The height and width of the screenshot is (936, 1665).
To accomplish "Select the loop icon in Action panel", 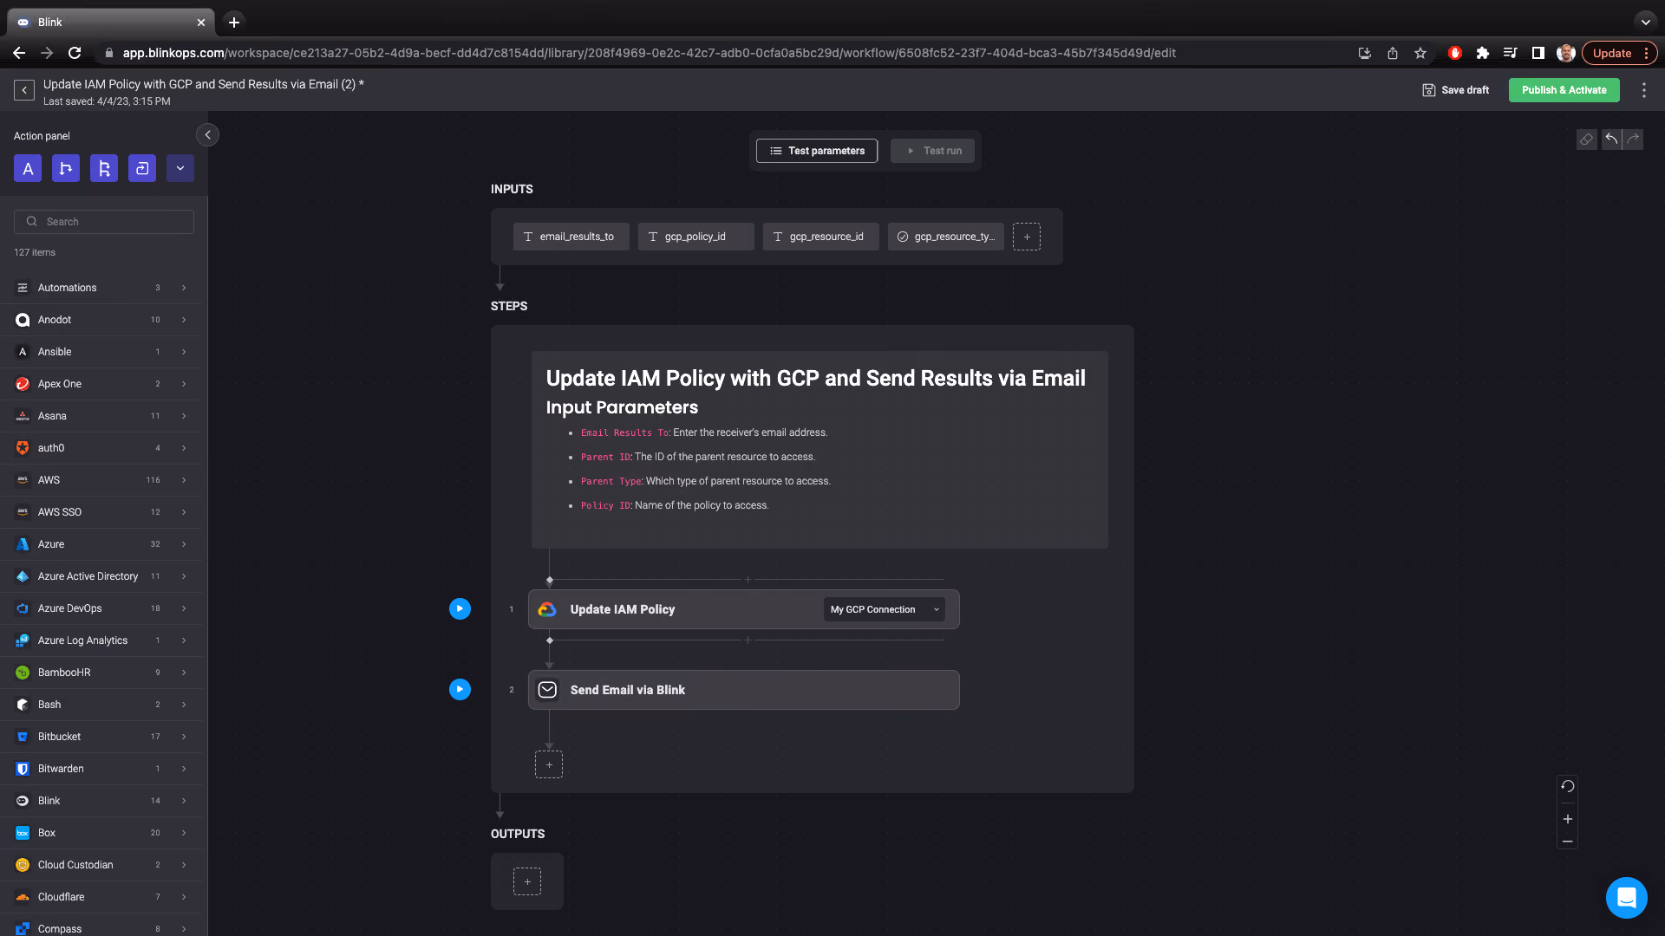I will tap(142, 168).
